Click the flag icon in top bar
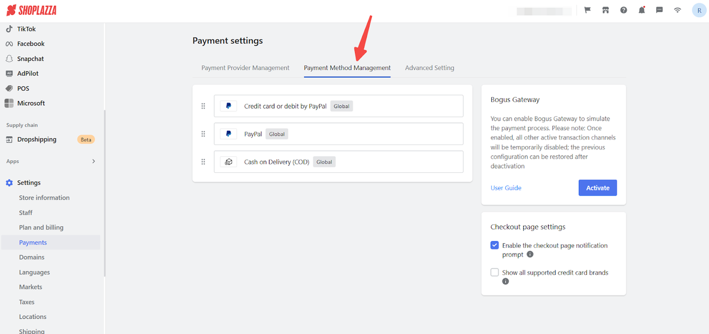Screen dimensions: 709x334 point(587,10)
